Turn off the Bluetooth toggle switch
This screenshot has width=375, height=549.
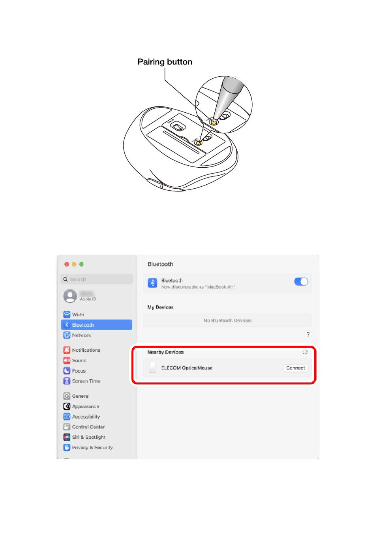click(x=301, y=281)
